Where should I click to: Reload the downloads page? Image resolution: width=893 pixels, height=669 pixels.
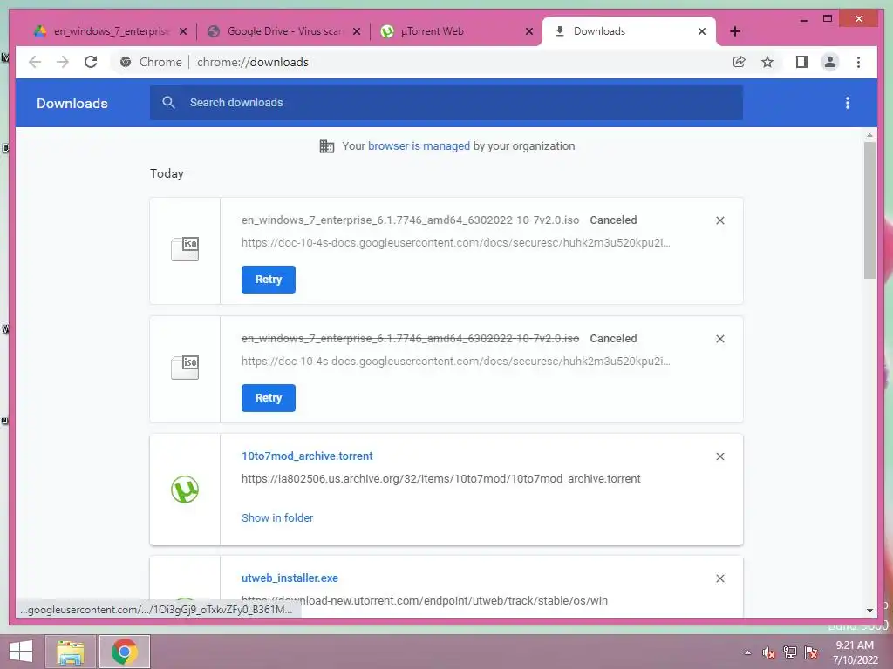tap(91, 62)
